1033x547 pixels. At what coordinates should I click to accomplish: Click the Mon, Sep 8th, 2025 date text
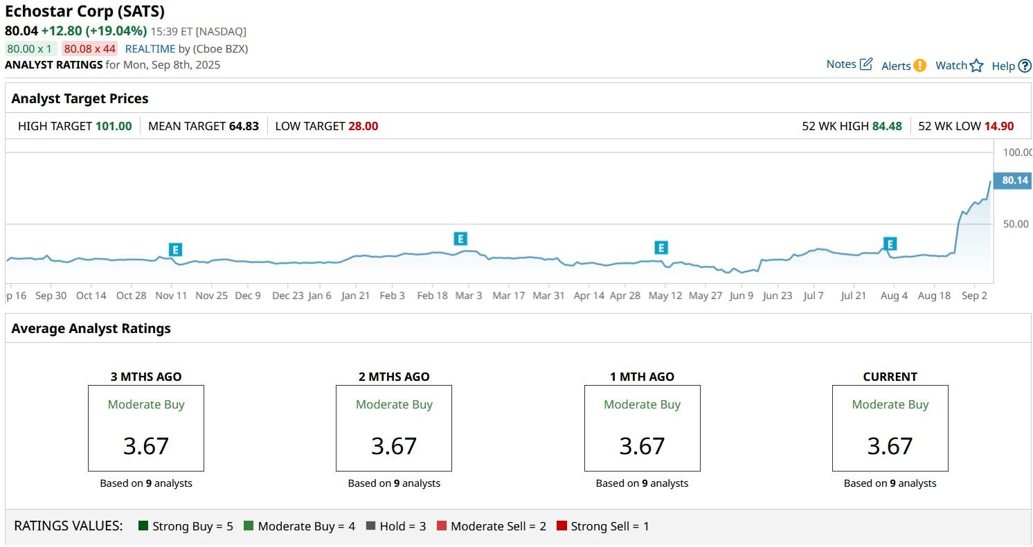173,64
